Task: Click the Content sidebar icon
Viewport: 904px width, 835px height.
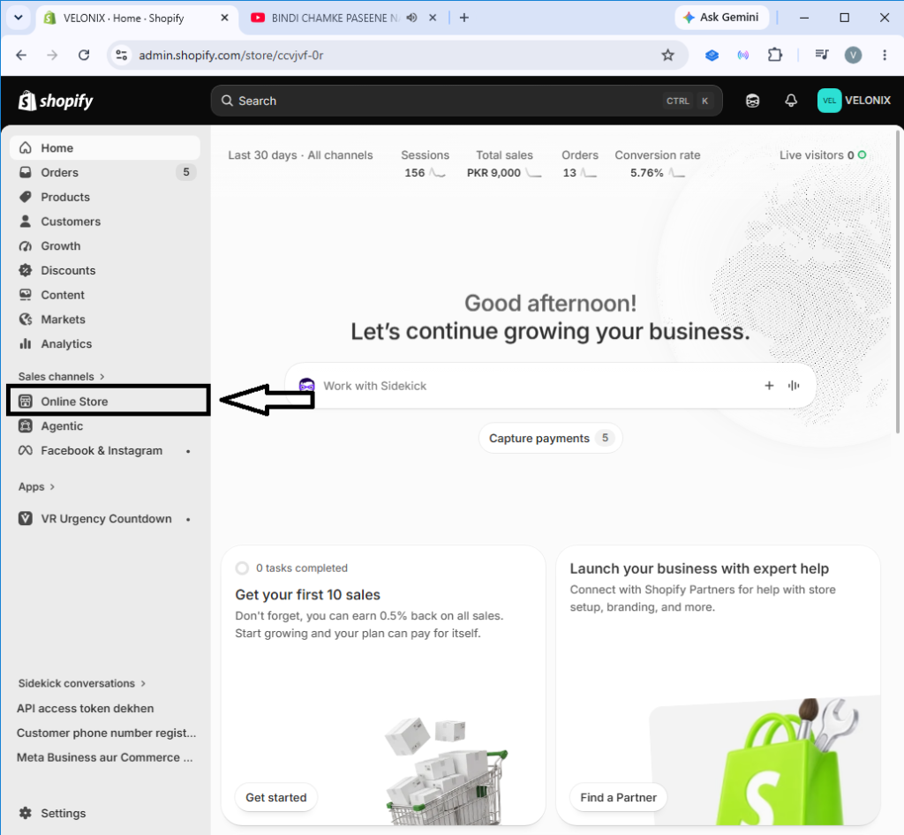Action: tap(26, 295)
